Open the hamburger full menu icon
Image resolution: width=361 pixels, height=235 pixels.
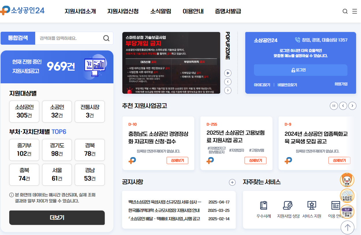pos(355,11)
